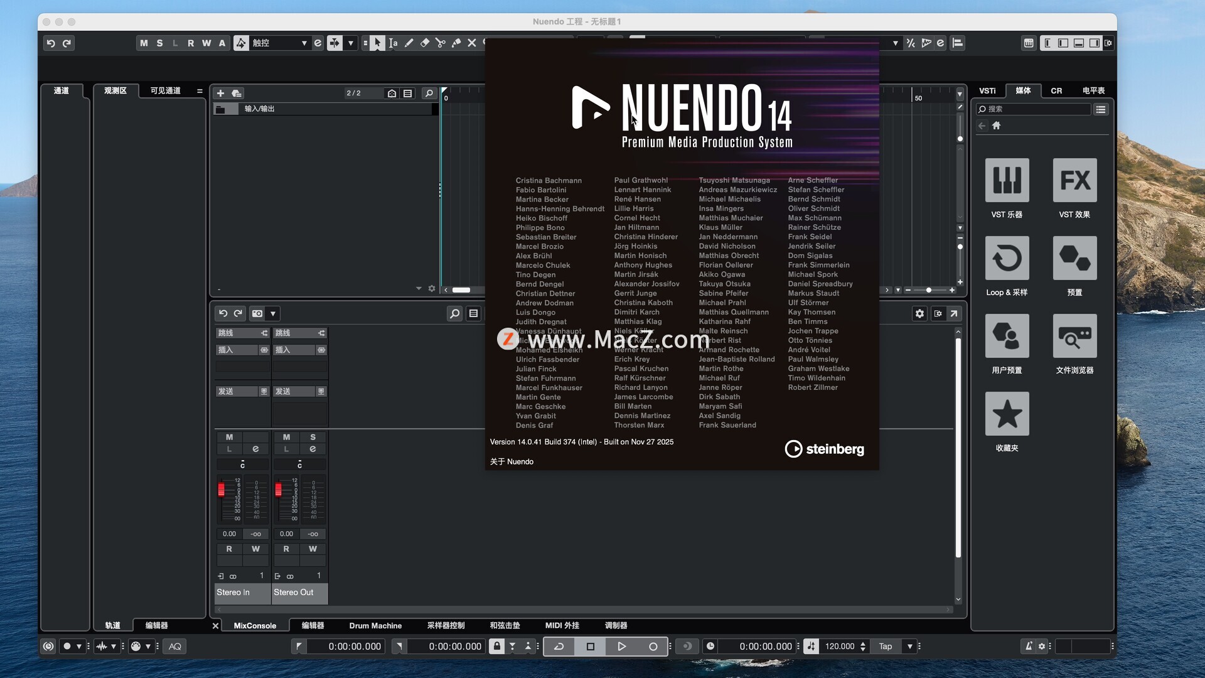Open the 文件浏览器 file browser icon

tap(1074, 336)
